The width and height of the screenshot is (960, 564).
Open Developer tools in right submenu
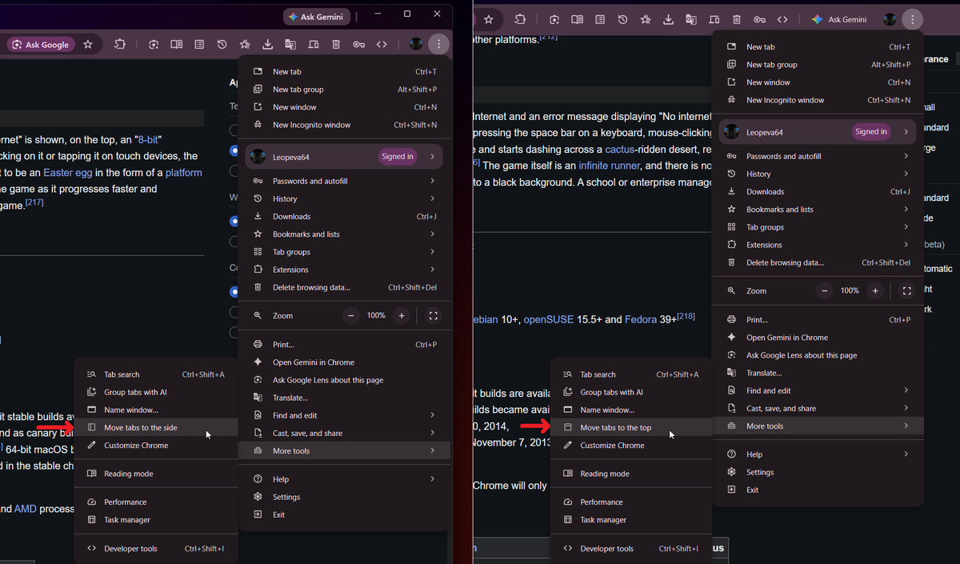(x=631, y=549)
